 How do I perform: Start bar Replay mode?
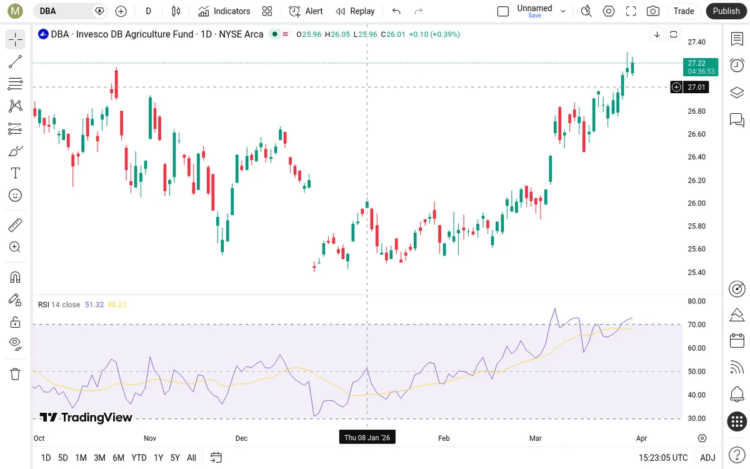(355, 11)
